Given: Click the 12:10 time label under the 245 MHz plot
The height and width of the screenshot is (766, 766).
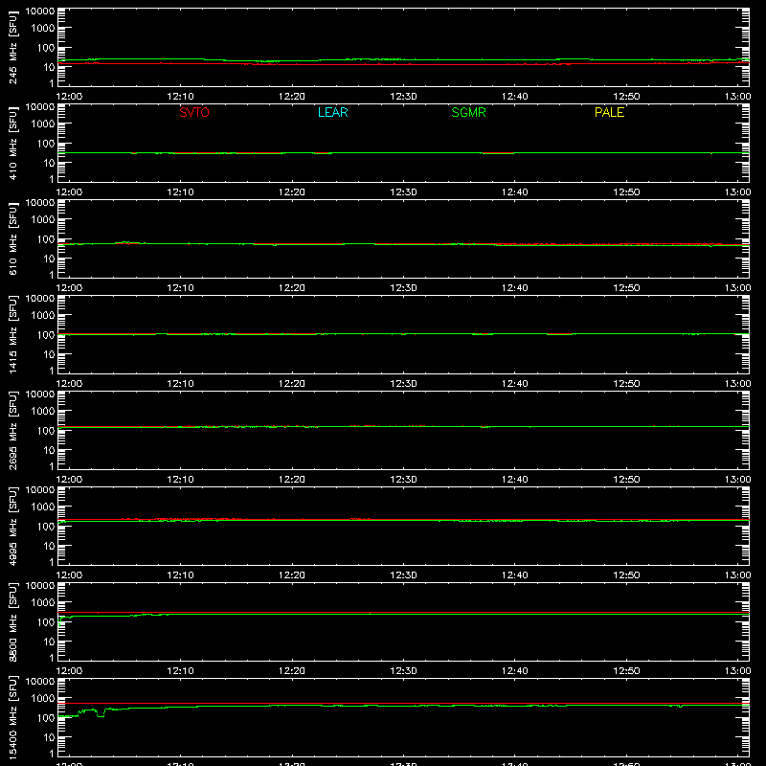Looking at the screenshot, I should 180,97.
